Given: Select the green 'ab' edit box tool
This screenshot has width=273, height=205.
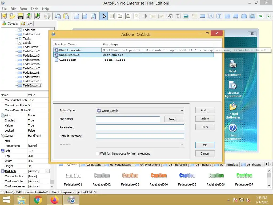Looking at the screenshot, I should coord(260,16).
